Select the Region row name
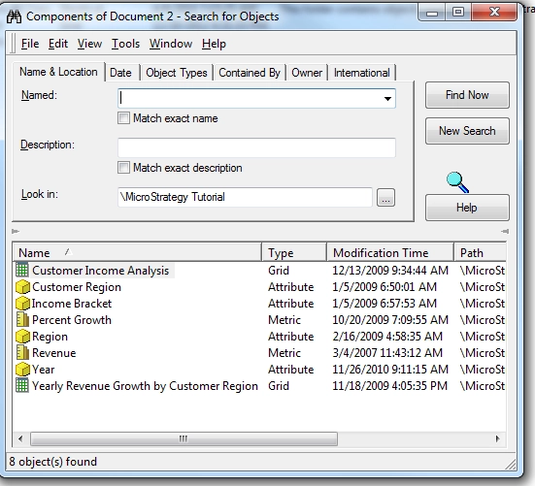 (50, 337)
